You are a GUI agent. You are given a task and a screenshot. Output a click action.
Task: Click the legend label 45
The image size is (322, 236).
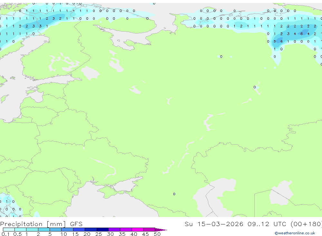(146, 234)
